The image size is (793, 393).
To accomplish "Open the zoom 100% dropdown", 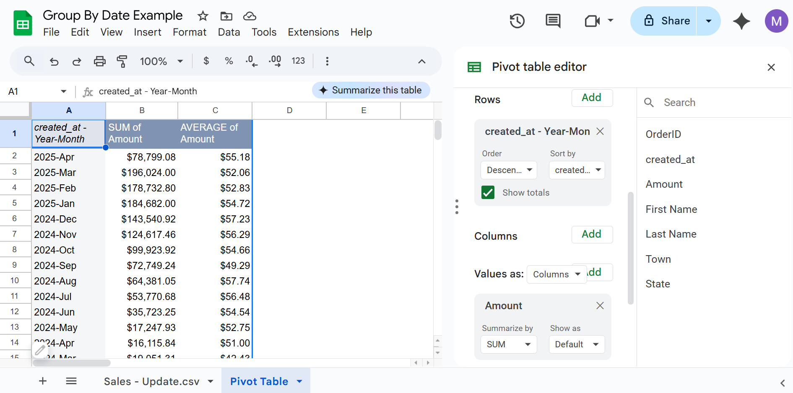I will [x=161, y=61].
